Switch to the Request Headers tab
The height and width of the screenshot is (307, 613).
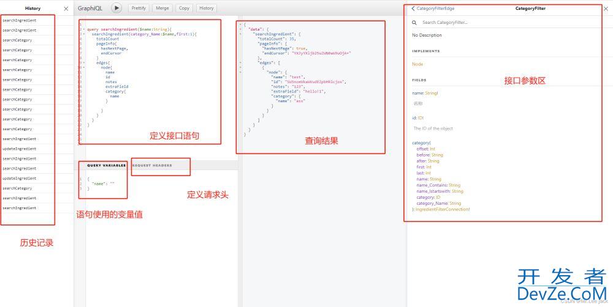(x=152, y=165)
